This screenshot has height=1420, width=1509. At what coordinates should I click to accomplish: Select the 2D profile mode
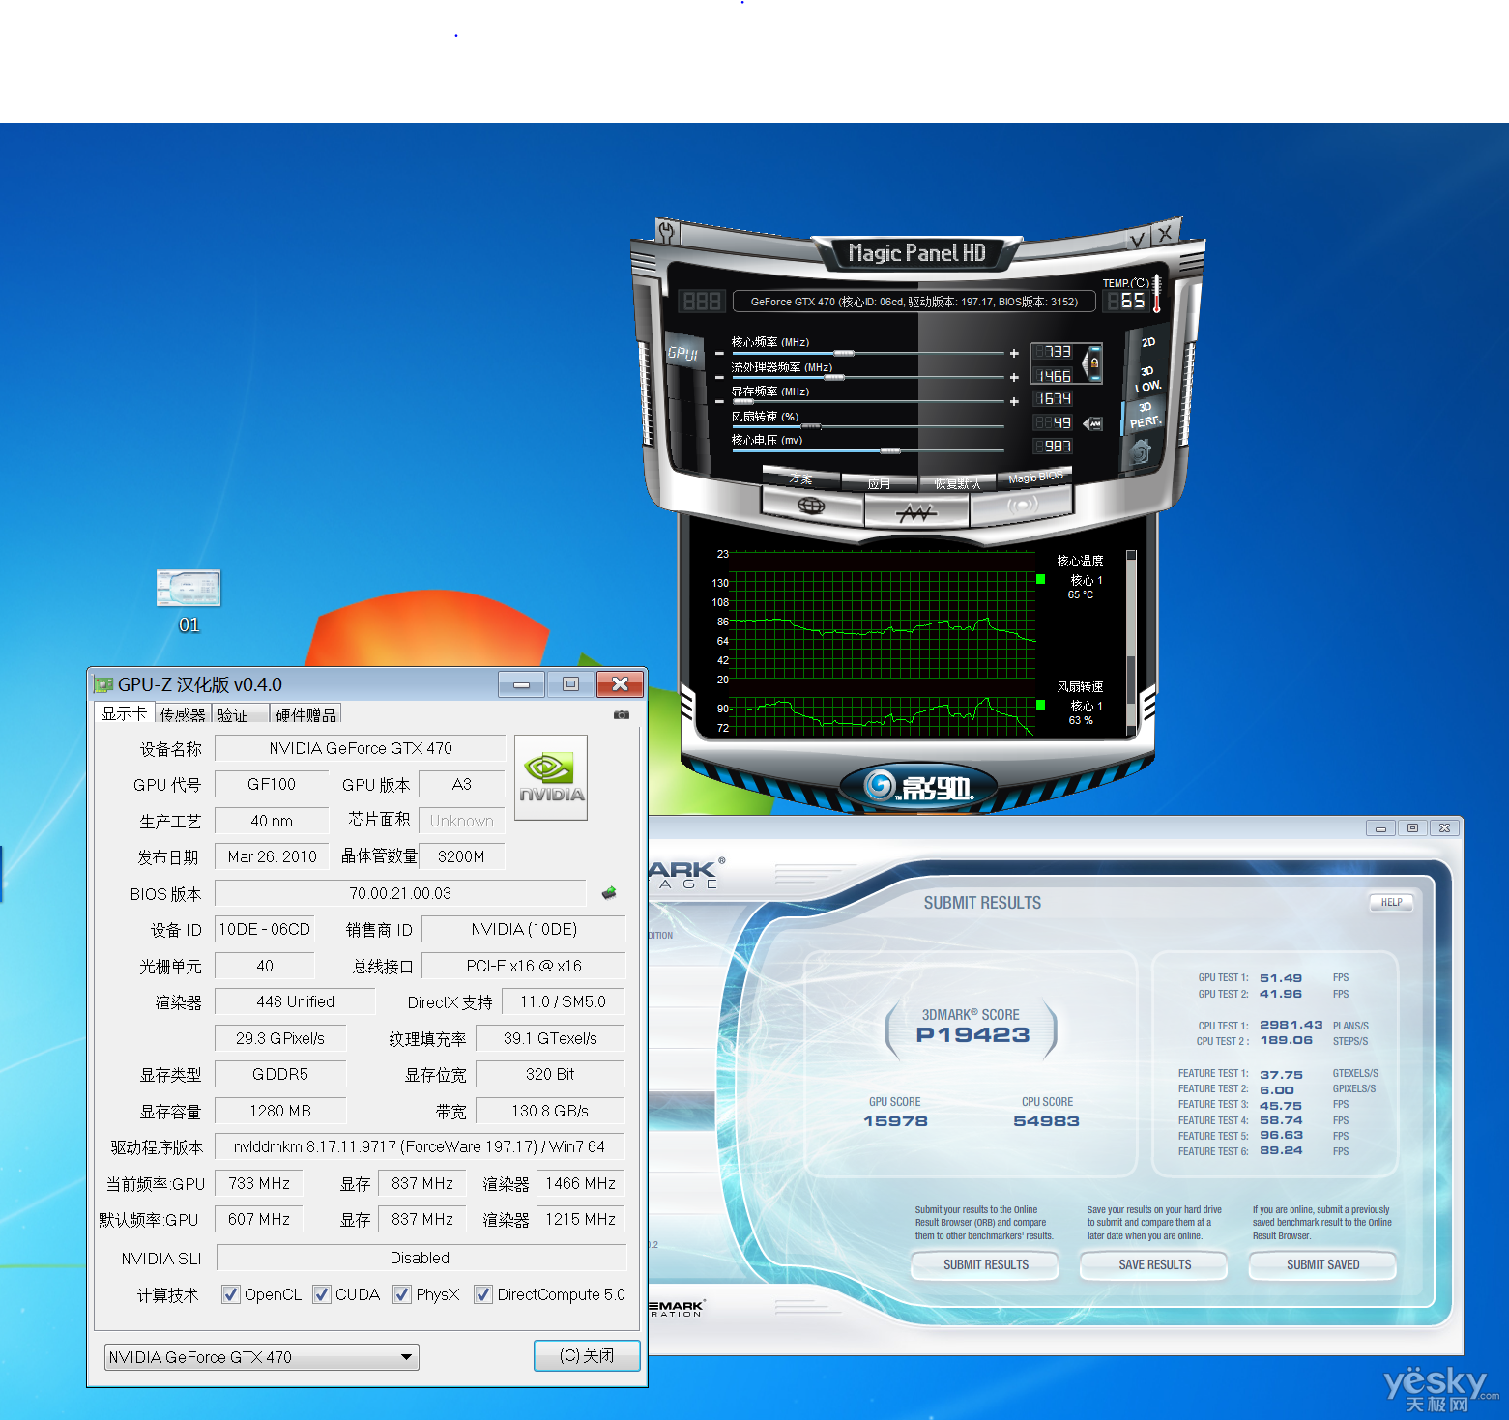[x=1147, y=343]
